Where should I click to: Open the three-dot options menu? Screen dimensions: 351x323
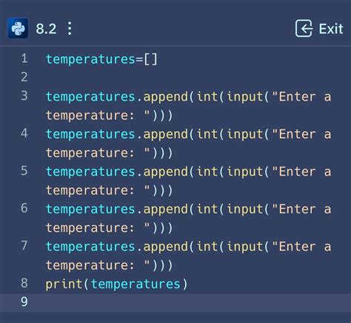click(70, 28)
